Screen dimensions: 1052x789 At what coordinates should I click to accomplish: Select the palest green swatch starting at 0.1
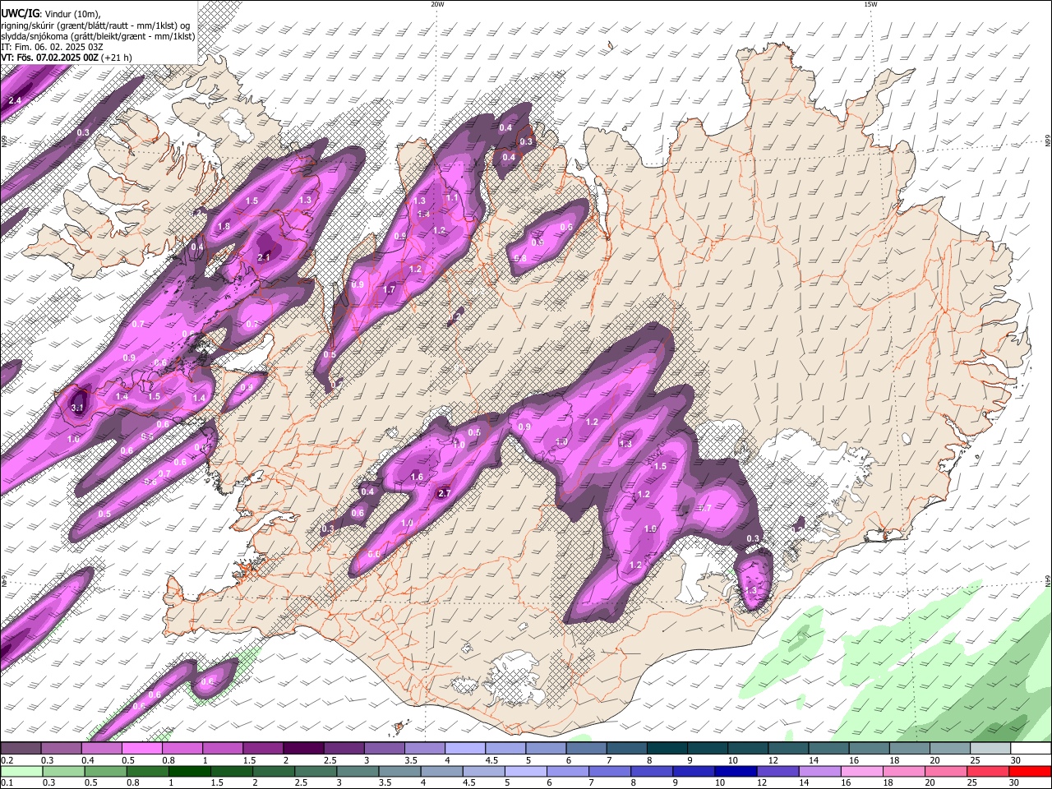(x=21, y=771)
